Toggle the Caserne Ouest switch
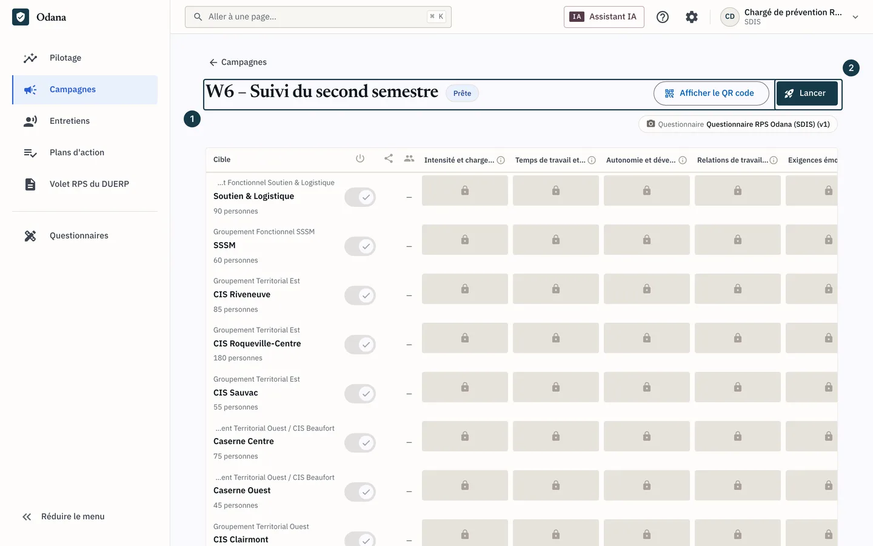Image resolution: width=873 pixels, height=546 pixels. [360, 492]
